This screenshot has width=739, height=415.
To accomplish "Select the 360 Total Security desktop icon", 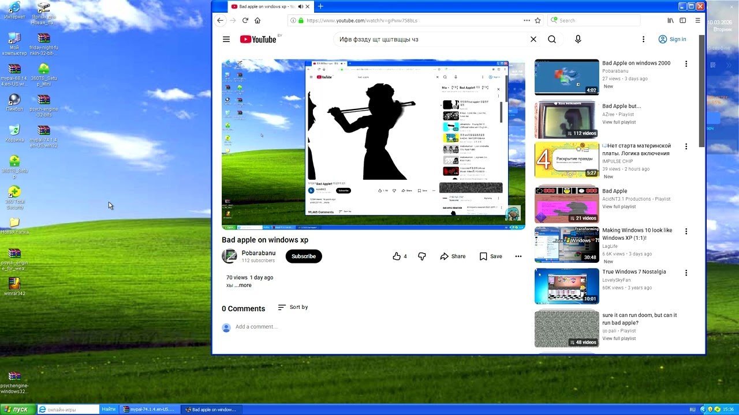I will tap(14, 198).
